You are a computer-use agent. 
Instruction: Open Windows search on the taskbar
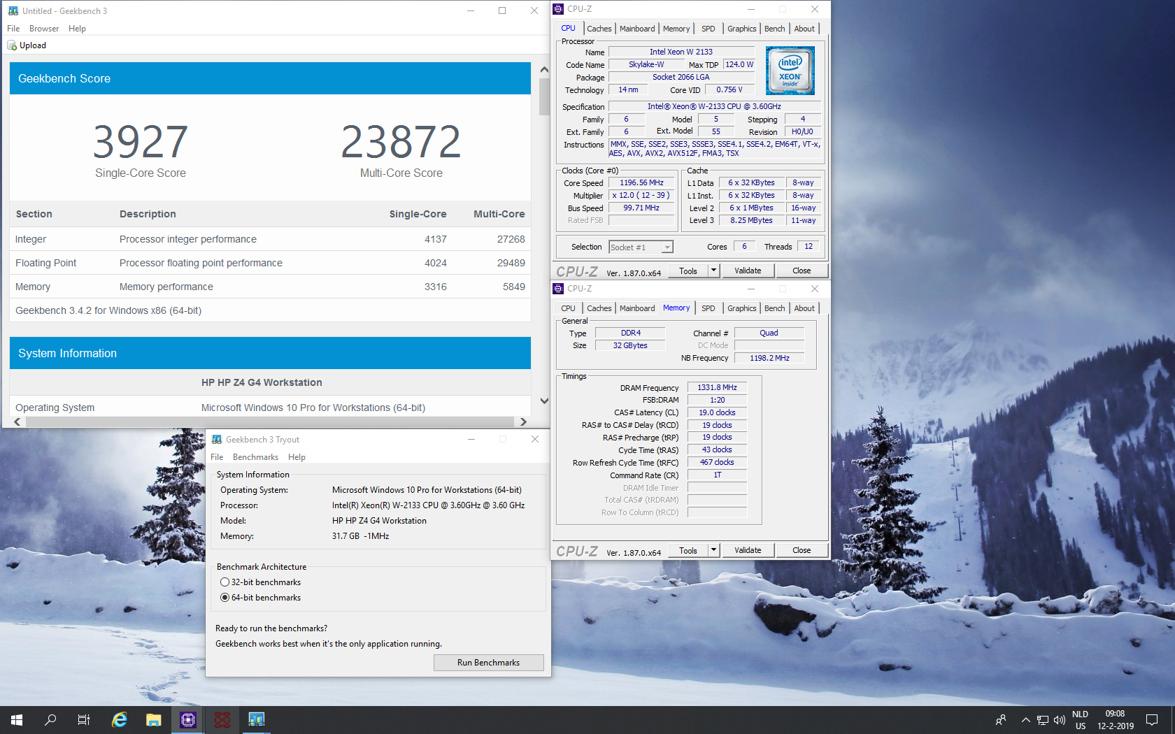click(x=50, y=720)
